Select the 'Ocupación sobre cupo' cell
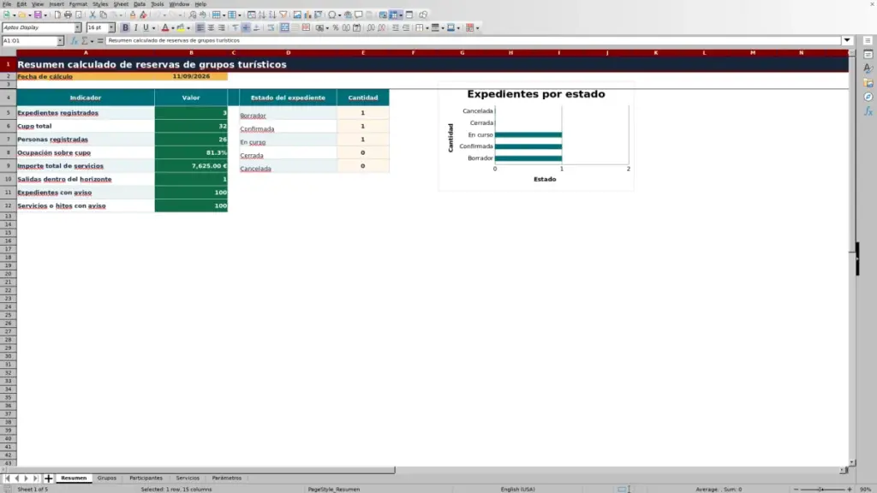The height and width of the screenshot is (493, 877). coord(85,152)
